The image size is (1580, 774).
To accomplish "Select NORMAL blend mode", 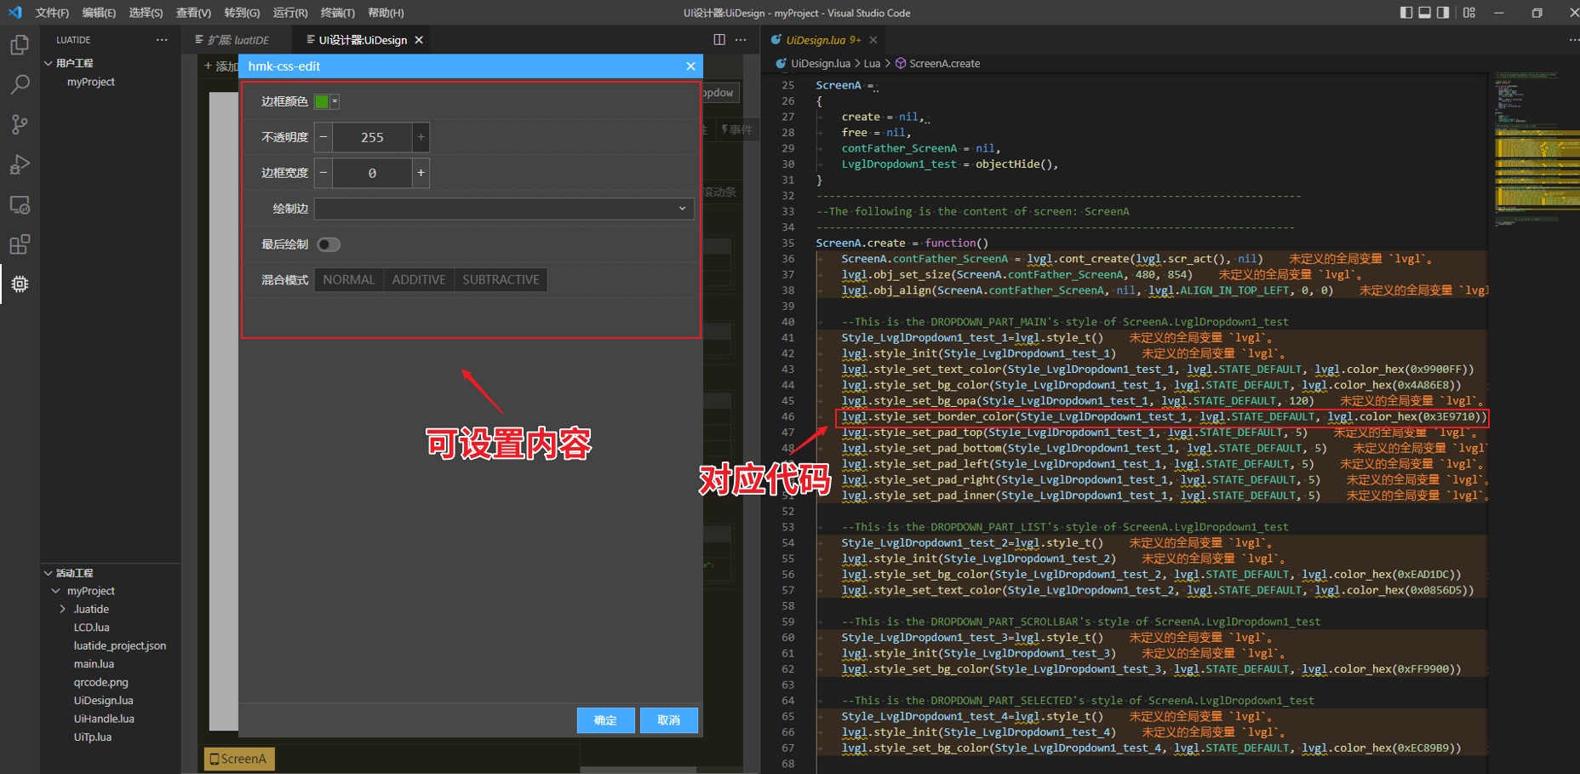I will pos(348,280).
